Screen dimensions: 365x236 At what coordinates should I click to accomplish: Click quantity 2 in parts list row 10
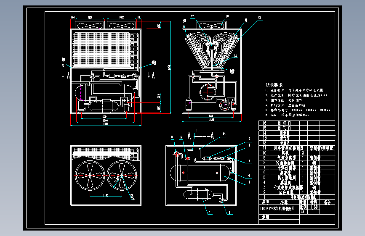coord(303,152)
